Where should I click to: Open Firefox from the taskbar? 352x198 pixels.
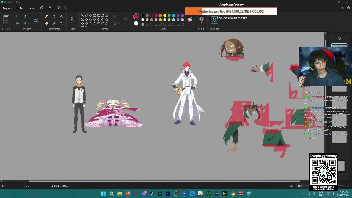128,194
